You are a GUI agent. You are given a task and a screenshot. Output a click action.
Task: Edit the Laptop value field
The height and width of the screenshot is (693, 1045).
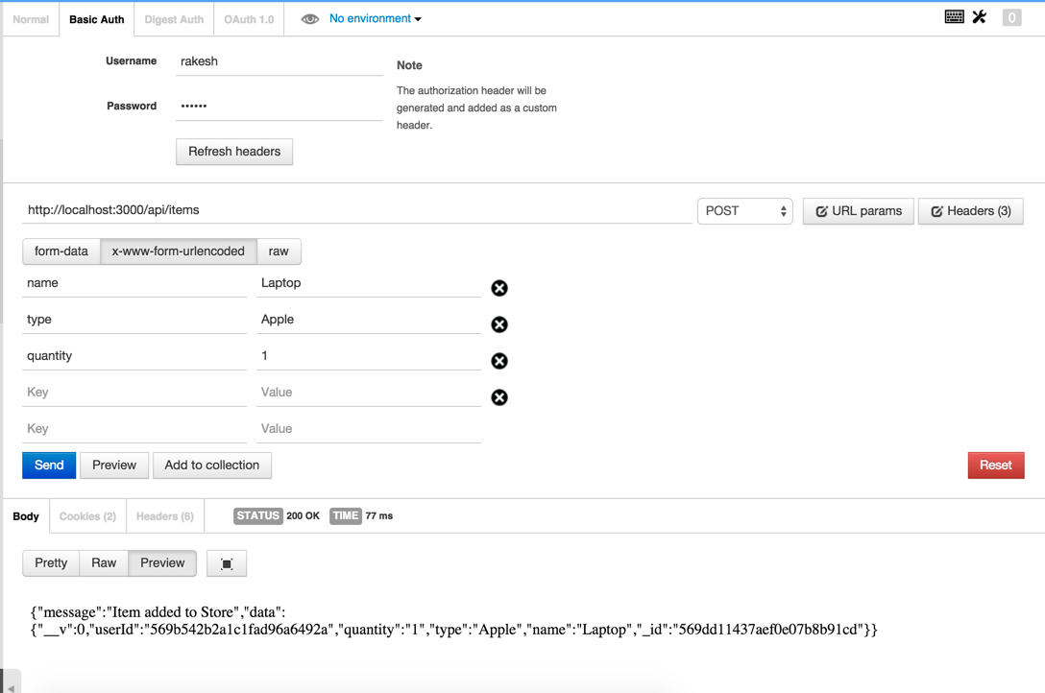coord(369,283)
